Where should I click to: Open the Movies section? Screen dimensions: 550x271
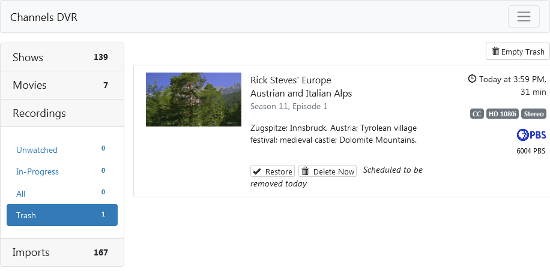(x=62, y=85)
